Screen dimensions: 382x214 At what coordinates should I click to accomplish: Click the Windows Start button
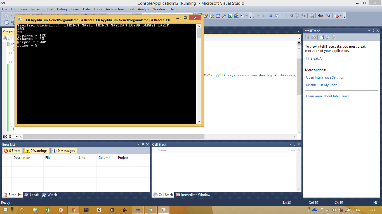click(5, 210)
